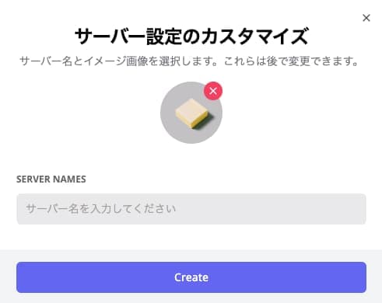Click the purple Create button
The image size is (382, 303).
191,277
